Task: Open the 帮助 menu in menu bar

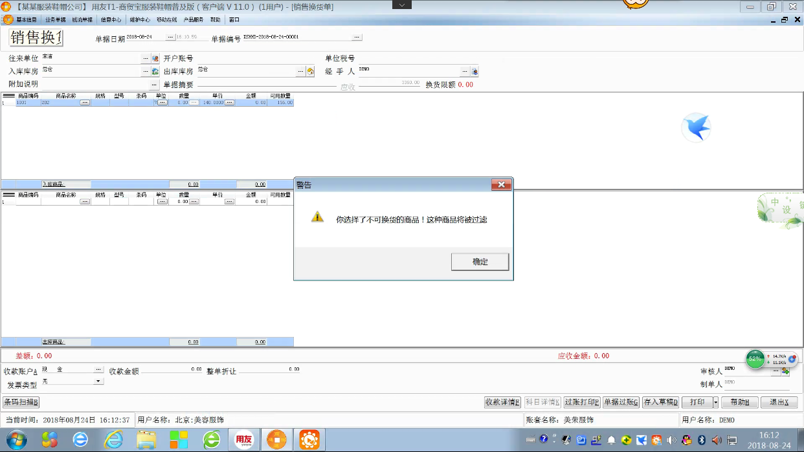Action: [215, 20]
